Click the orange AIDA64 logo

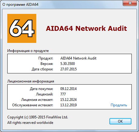[x=22, y=28]
